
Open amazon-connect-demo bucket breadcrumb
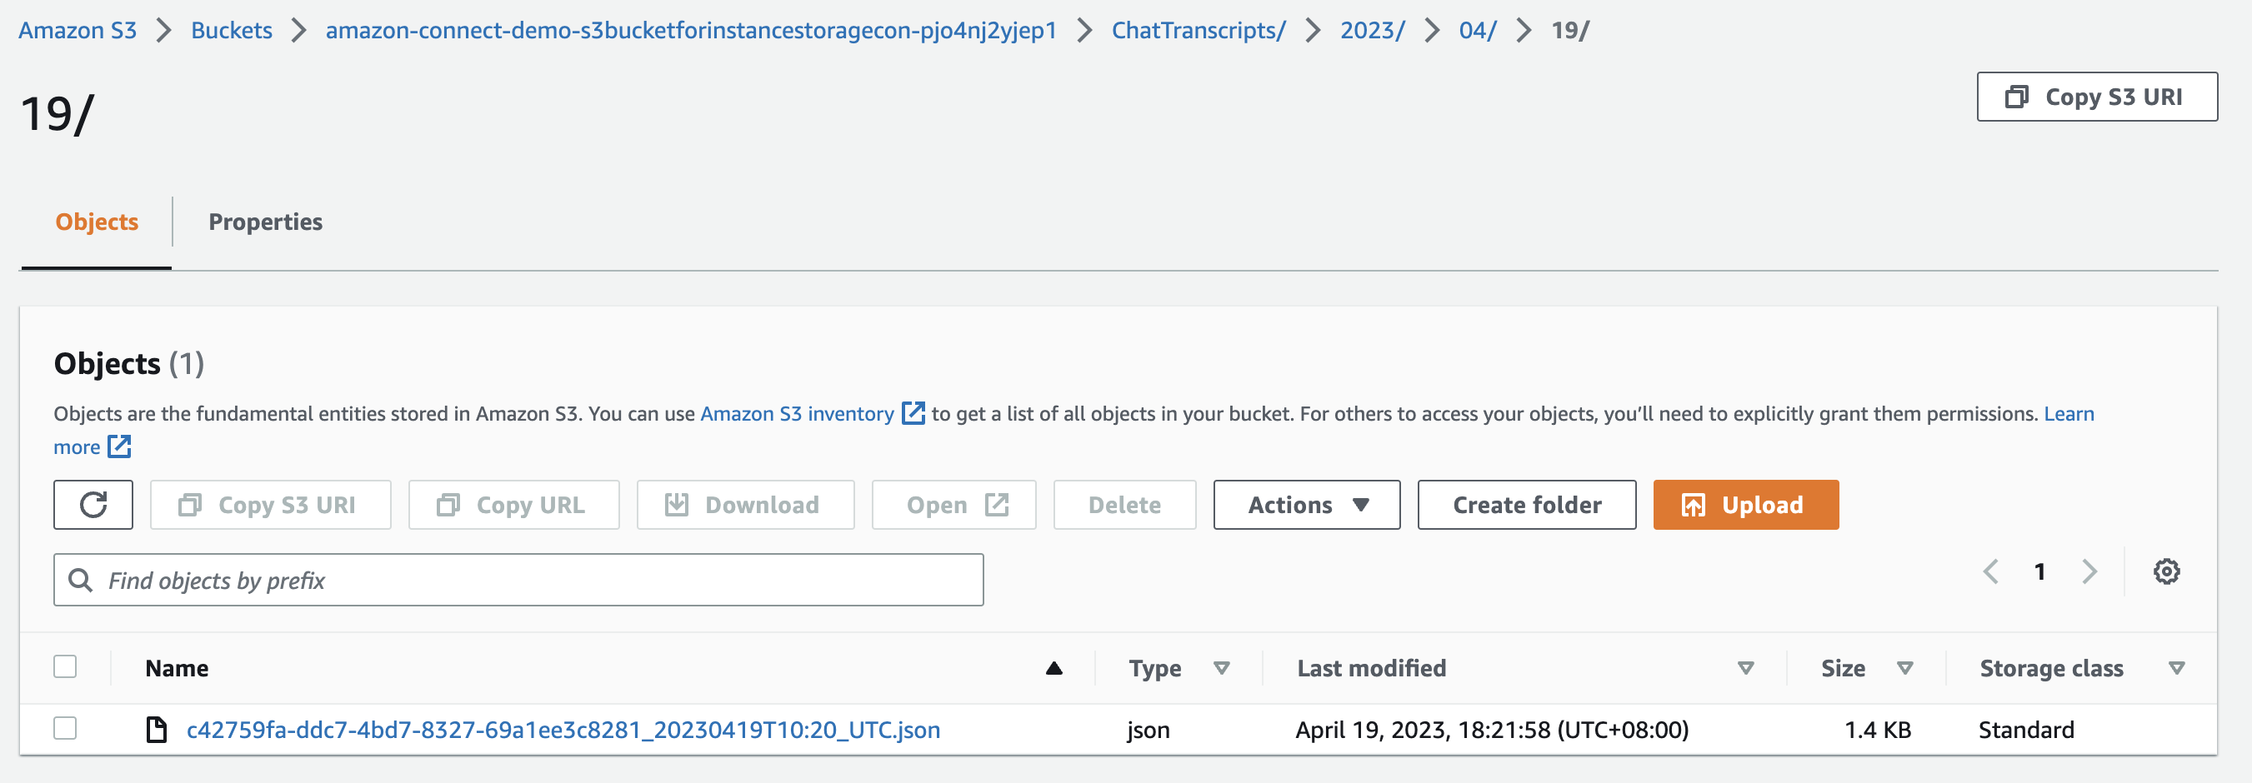coord(691,31)
